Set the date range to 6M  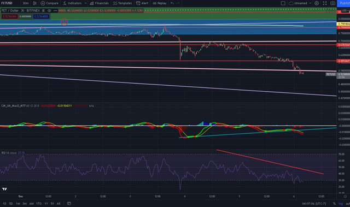(x=32, y=203)
